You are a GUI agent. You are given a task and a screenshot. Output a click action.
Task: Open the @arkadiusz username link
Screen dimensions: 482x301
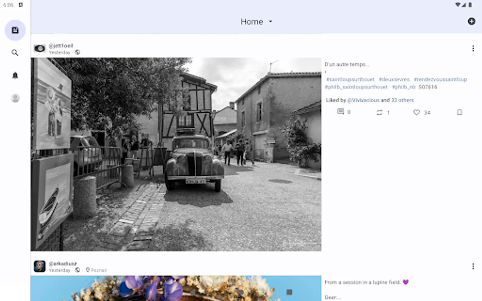click(x=63, y=264)
